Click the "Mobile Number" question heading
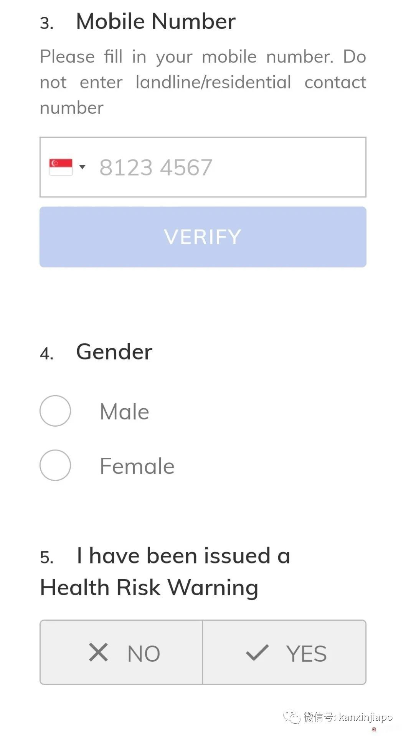 (x=155, y=21)
